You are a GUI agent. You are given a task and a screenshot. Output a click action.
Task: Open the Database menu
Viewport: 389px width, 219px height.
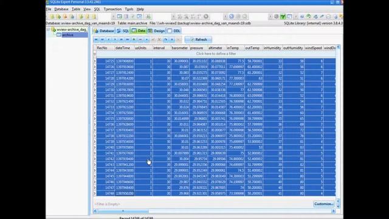(x=61, y=9)
